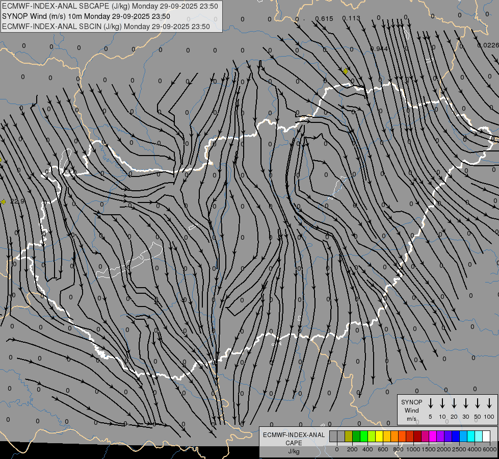The height and width of the screenshot is (459, 499).
Task: Select the bright green CAPE legend swatch
Action: (x=364, y=436)
